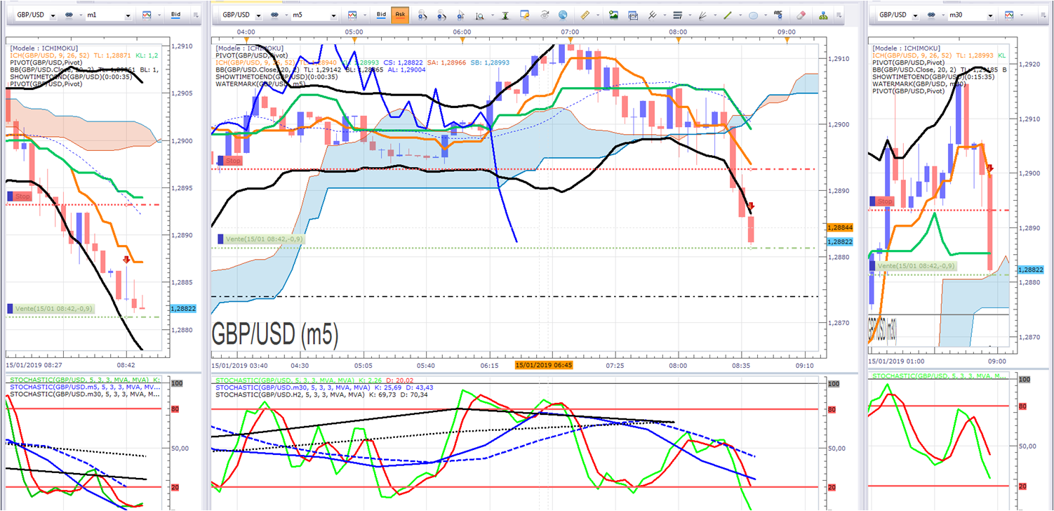Click the Stop order label in m5 chart

tap(230, 161)
